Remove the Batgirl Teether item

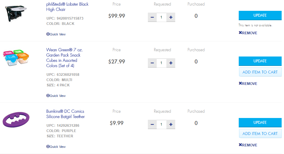tap(248, 145)
